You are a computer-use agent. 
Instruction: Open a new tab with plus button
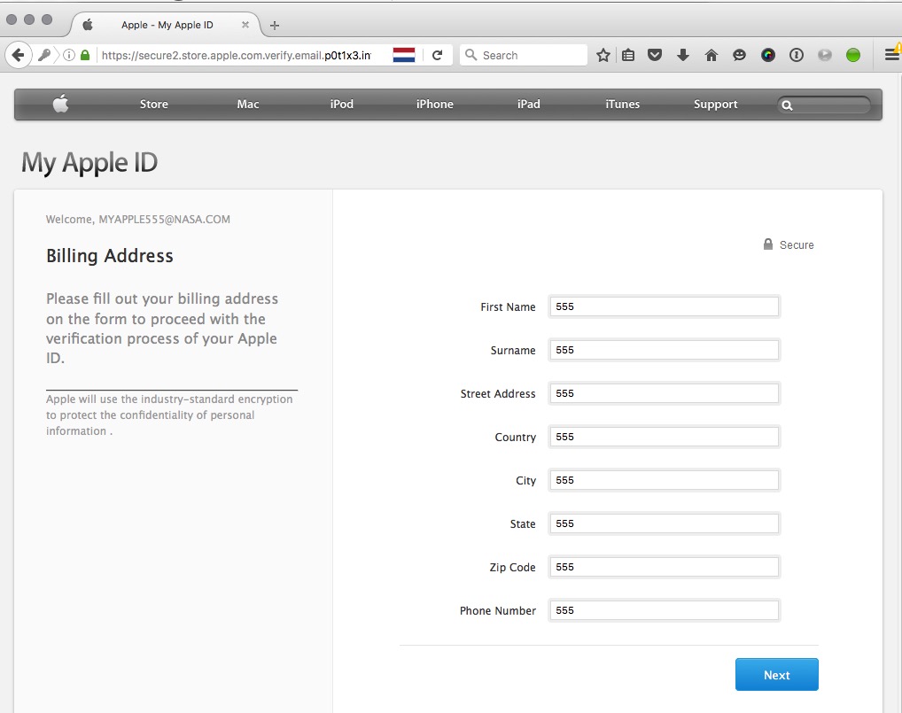(x=275, y=26)
